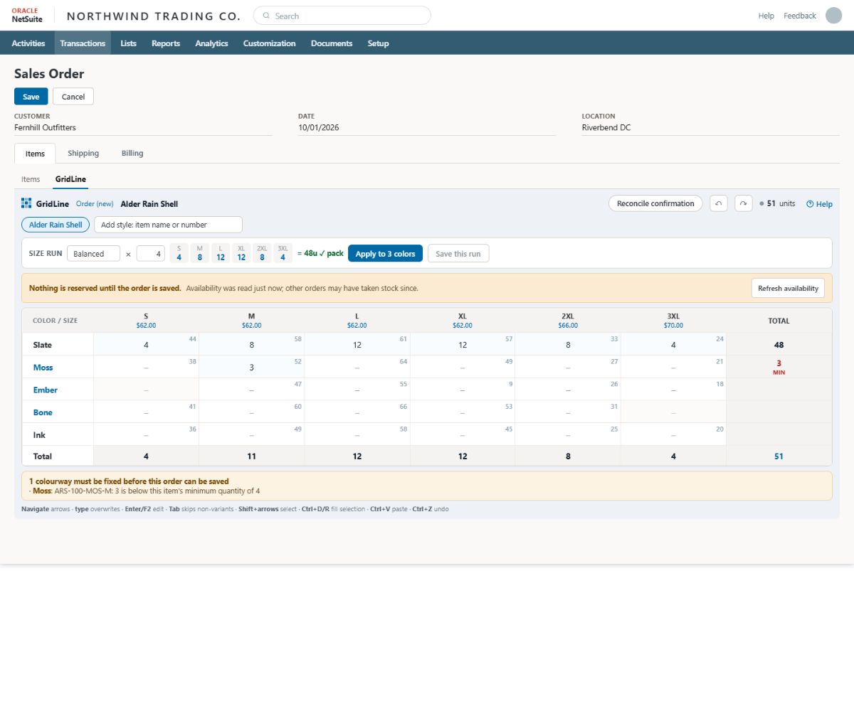Click the Reconcile confirmation button
The width and height of the screenshot is (854, 711).
click(655, 203)
